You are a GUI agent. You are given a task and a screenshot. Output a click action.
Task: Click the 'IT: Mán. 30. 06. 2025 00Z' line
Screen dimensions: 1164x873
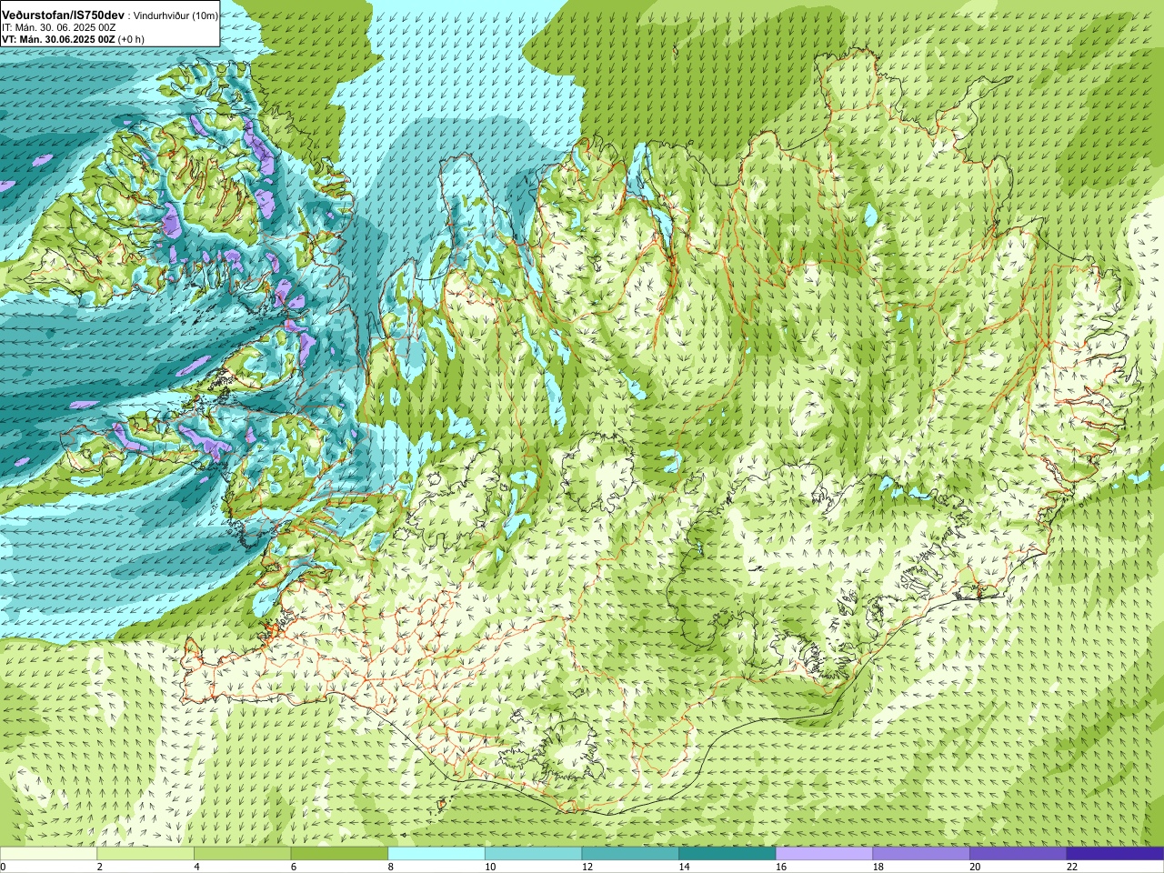click(58, 28)
